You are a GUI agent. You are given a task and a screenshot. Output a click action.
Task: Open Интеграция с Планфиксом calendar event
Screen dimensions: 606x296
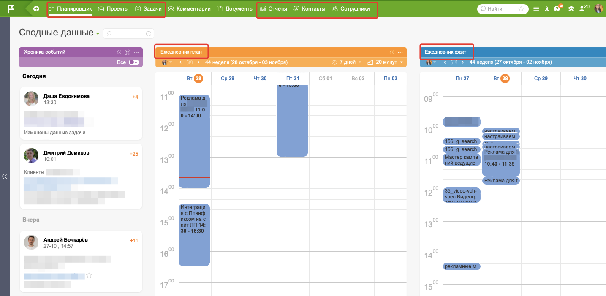click(x=194, y=234)
